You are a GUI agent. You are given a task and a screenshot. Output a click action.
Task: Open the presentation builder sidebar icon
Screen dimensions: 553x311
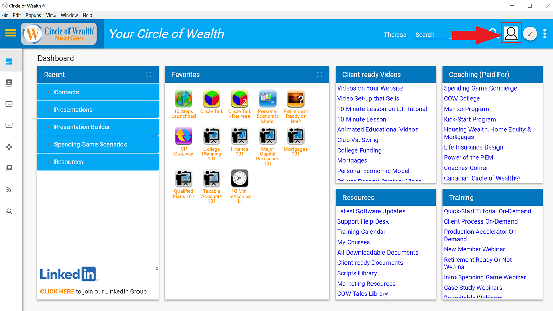pos(9,126)
